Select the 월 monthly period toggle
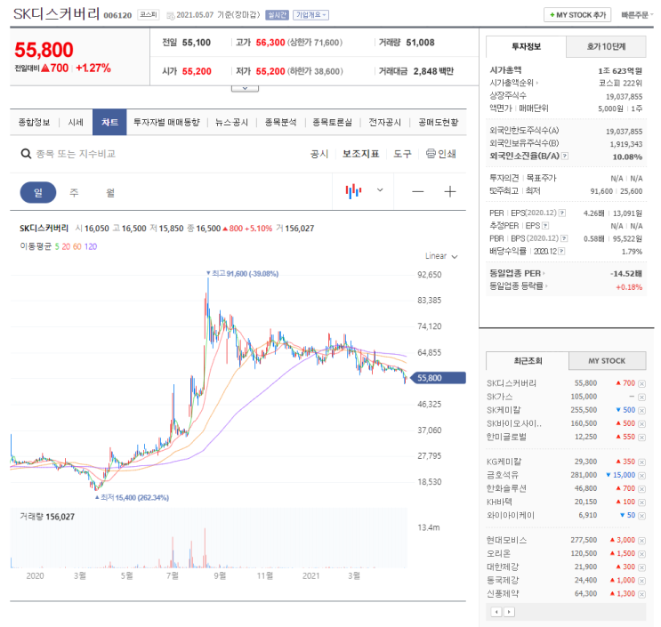This screenshot has width=661, height=627. tap(110, 193)
